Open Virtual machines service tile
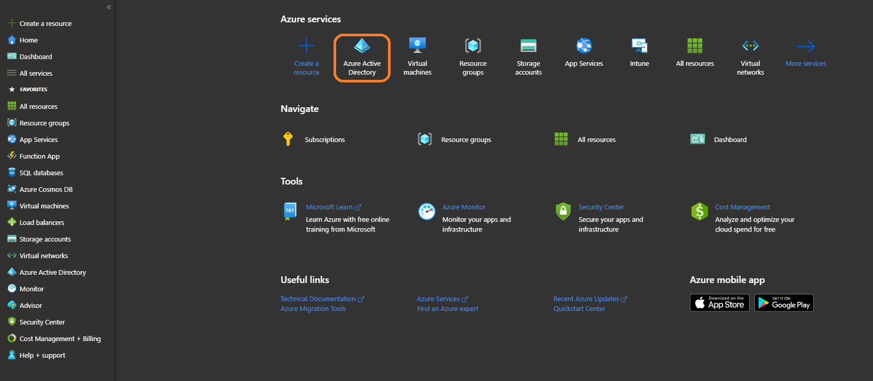 418,57
